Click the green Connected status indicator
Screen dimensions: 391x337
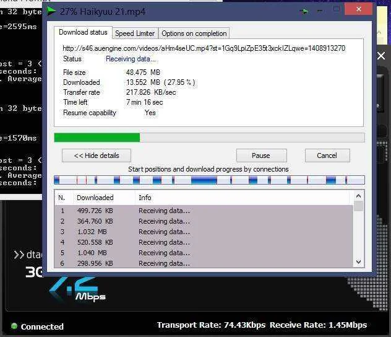[14, 326]
